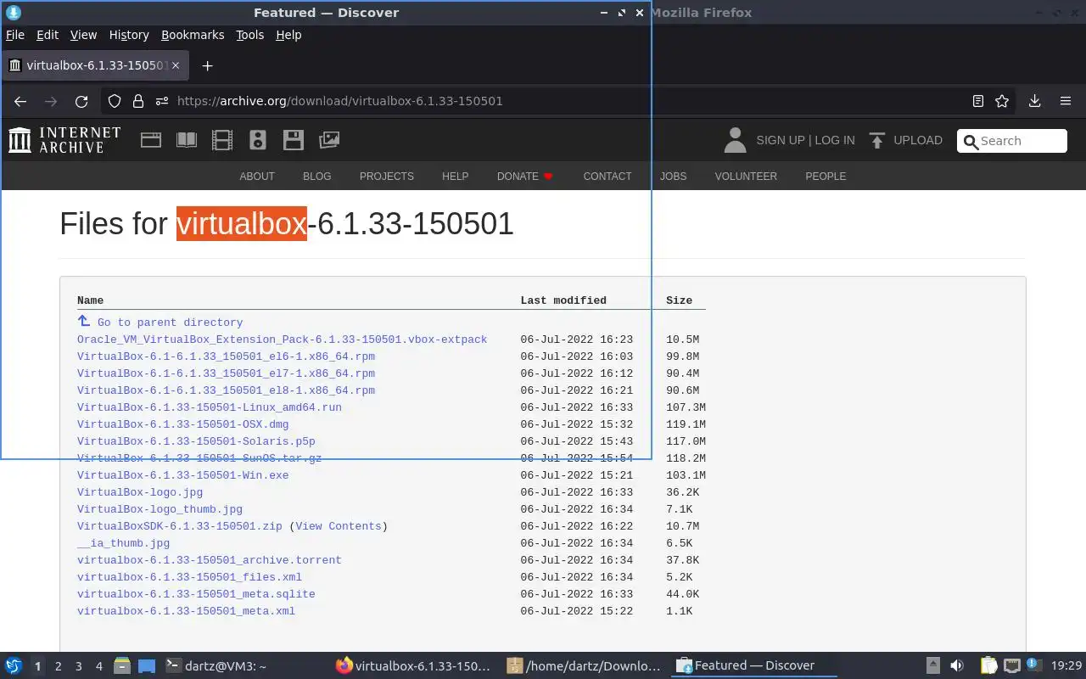
Task: Click the upload arrow icon
Action: click(877, 140)
